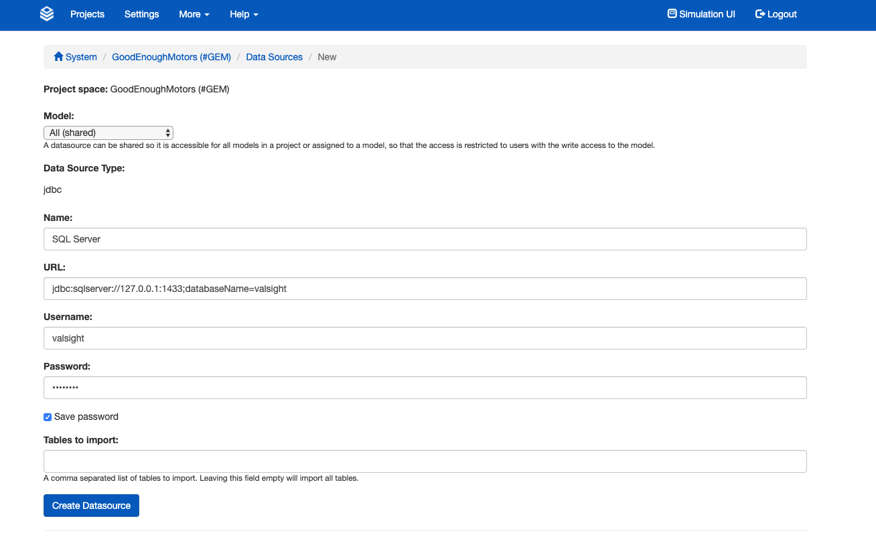Focus the empty Tables to import field
876x537 pixels.
425,461
